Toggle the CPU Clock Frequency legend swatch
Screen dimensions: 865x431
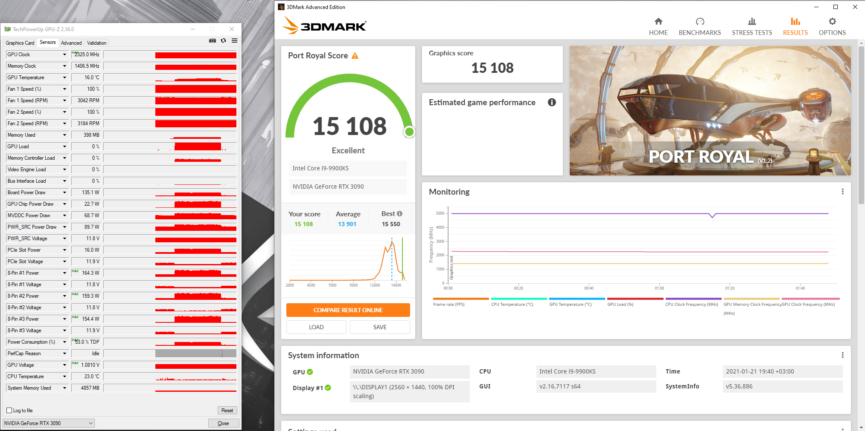pyautogui.click(x=693, y=299)
